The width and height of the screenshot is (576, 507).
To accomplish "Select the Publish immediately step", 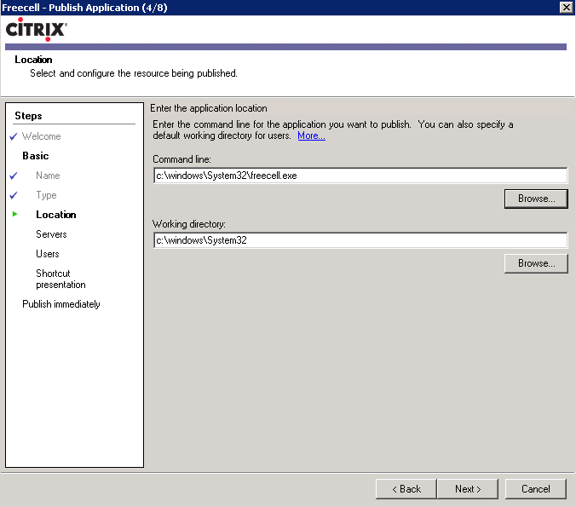I will tap(61, 304).
